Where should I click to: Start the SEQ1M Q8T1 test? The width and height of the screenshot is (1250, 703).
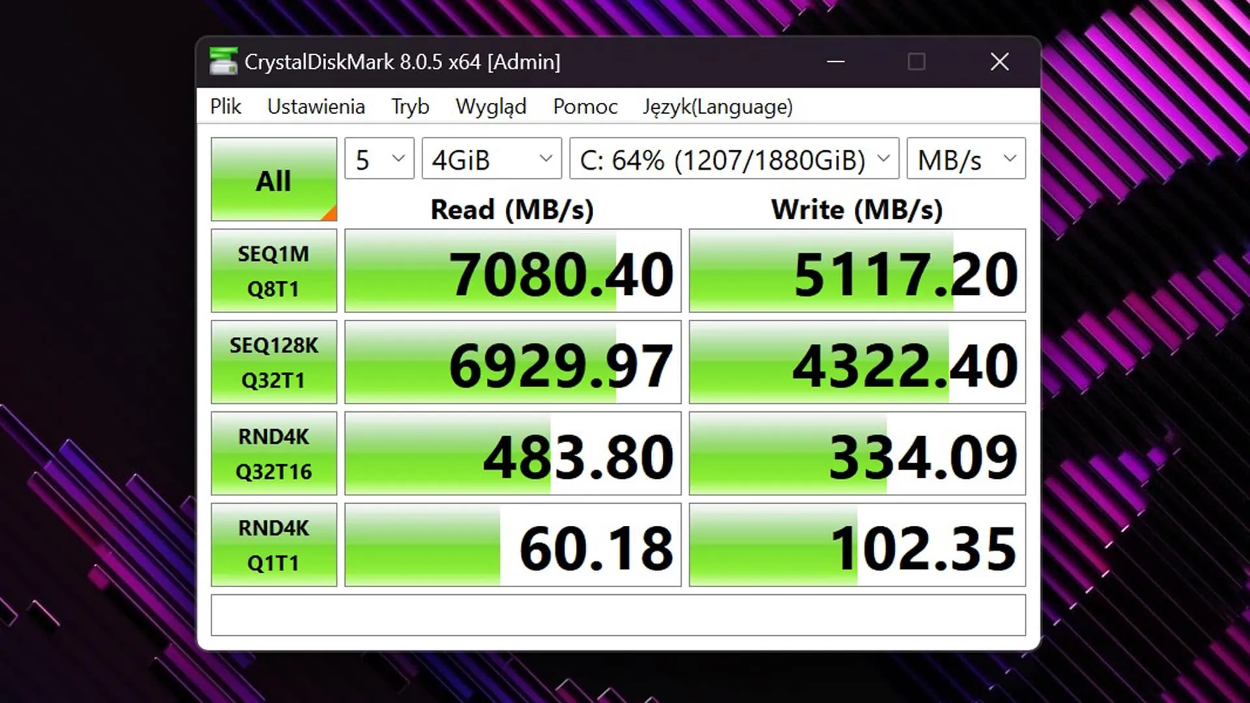273,271
